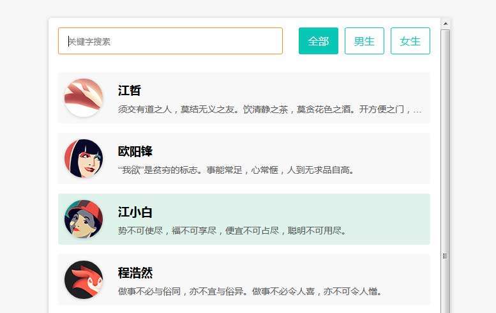Screen dimensions: 496x313
Task: Click the 关键字搜索 search field
Action: 170,41
